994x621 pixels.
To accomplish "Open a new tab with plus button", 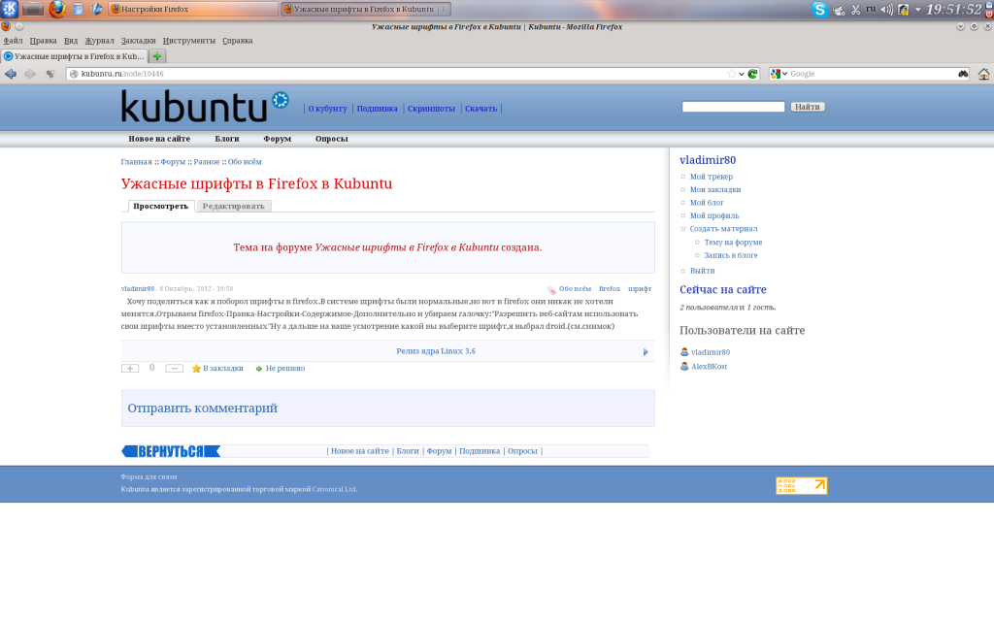I will [157, 56].
